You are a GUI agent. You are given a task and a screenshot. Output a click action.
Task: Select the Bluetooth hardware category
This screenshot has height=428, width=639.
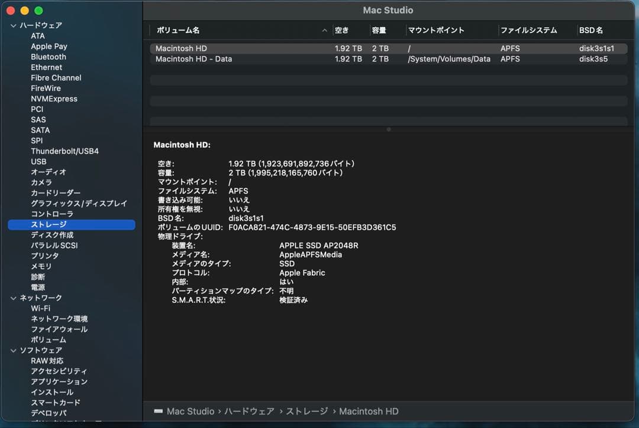(48, 57)
